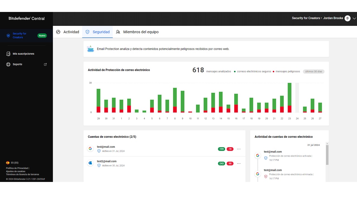Open options menu for test@mail.com account
The height and width of the screenshot is (200, 357).
pos(238,149)
